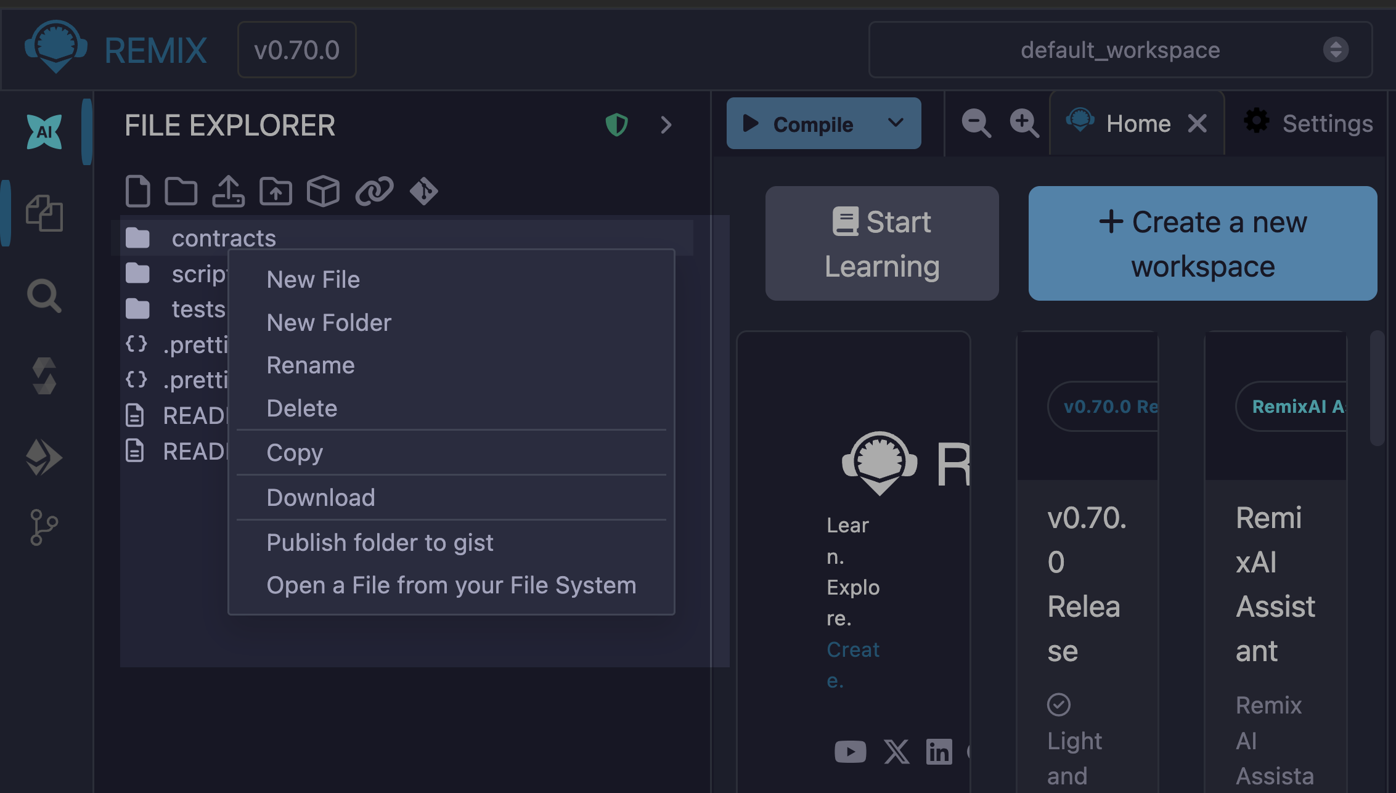The width and height of the screenshot is (1396, 793).
Task: Create a new folder with toolbar icon
Action: click(x=181, y=191)
